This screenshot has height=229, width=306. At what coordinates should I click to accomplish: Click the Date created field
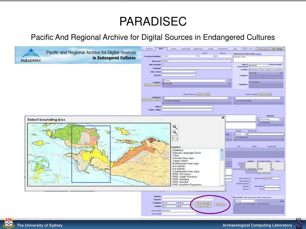pyautogui.click(x=179, y=72)
